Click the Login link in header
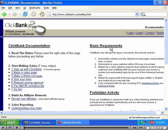Image resolution: width=168 pixels, height=130 pixels. (x=130, y=33)
